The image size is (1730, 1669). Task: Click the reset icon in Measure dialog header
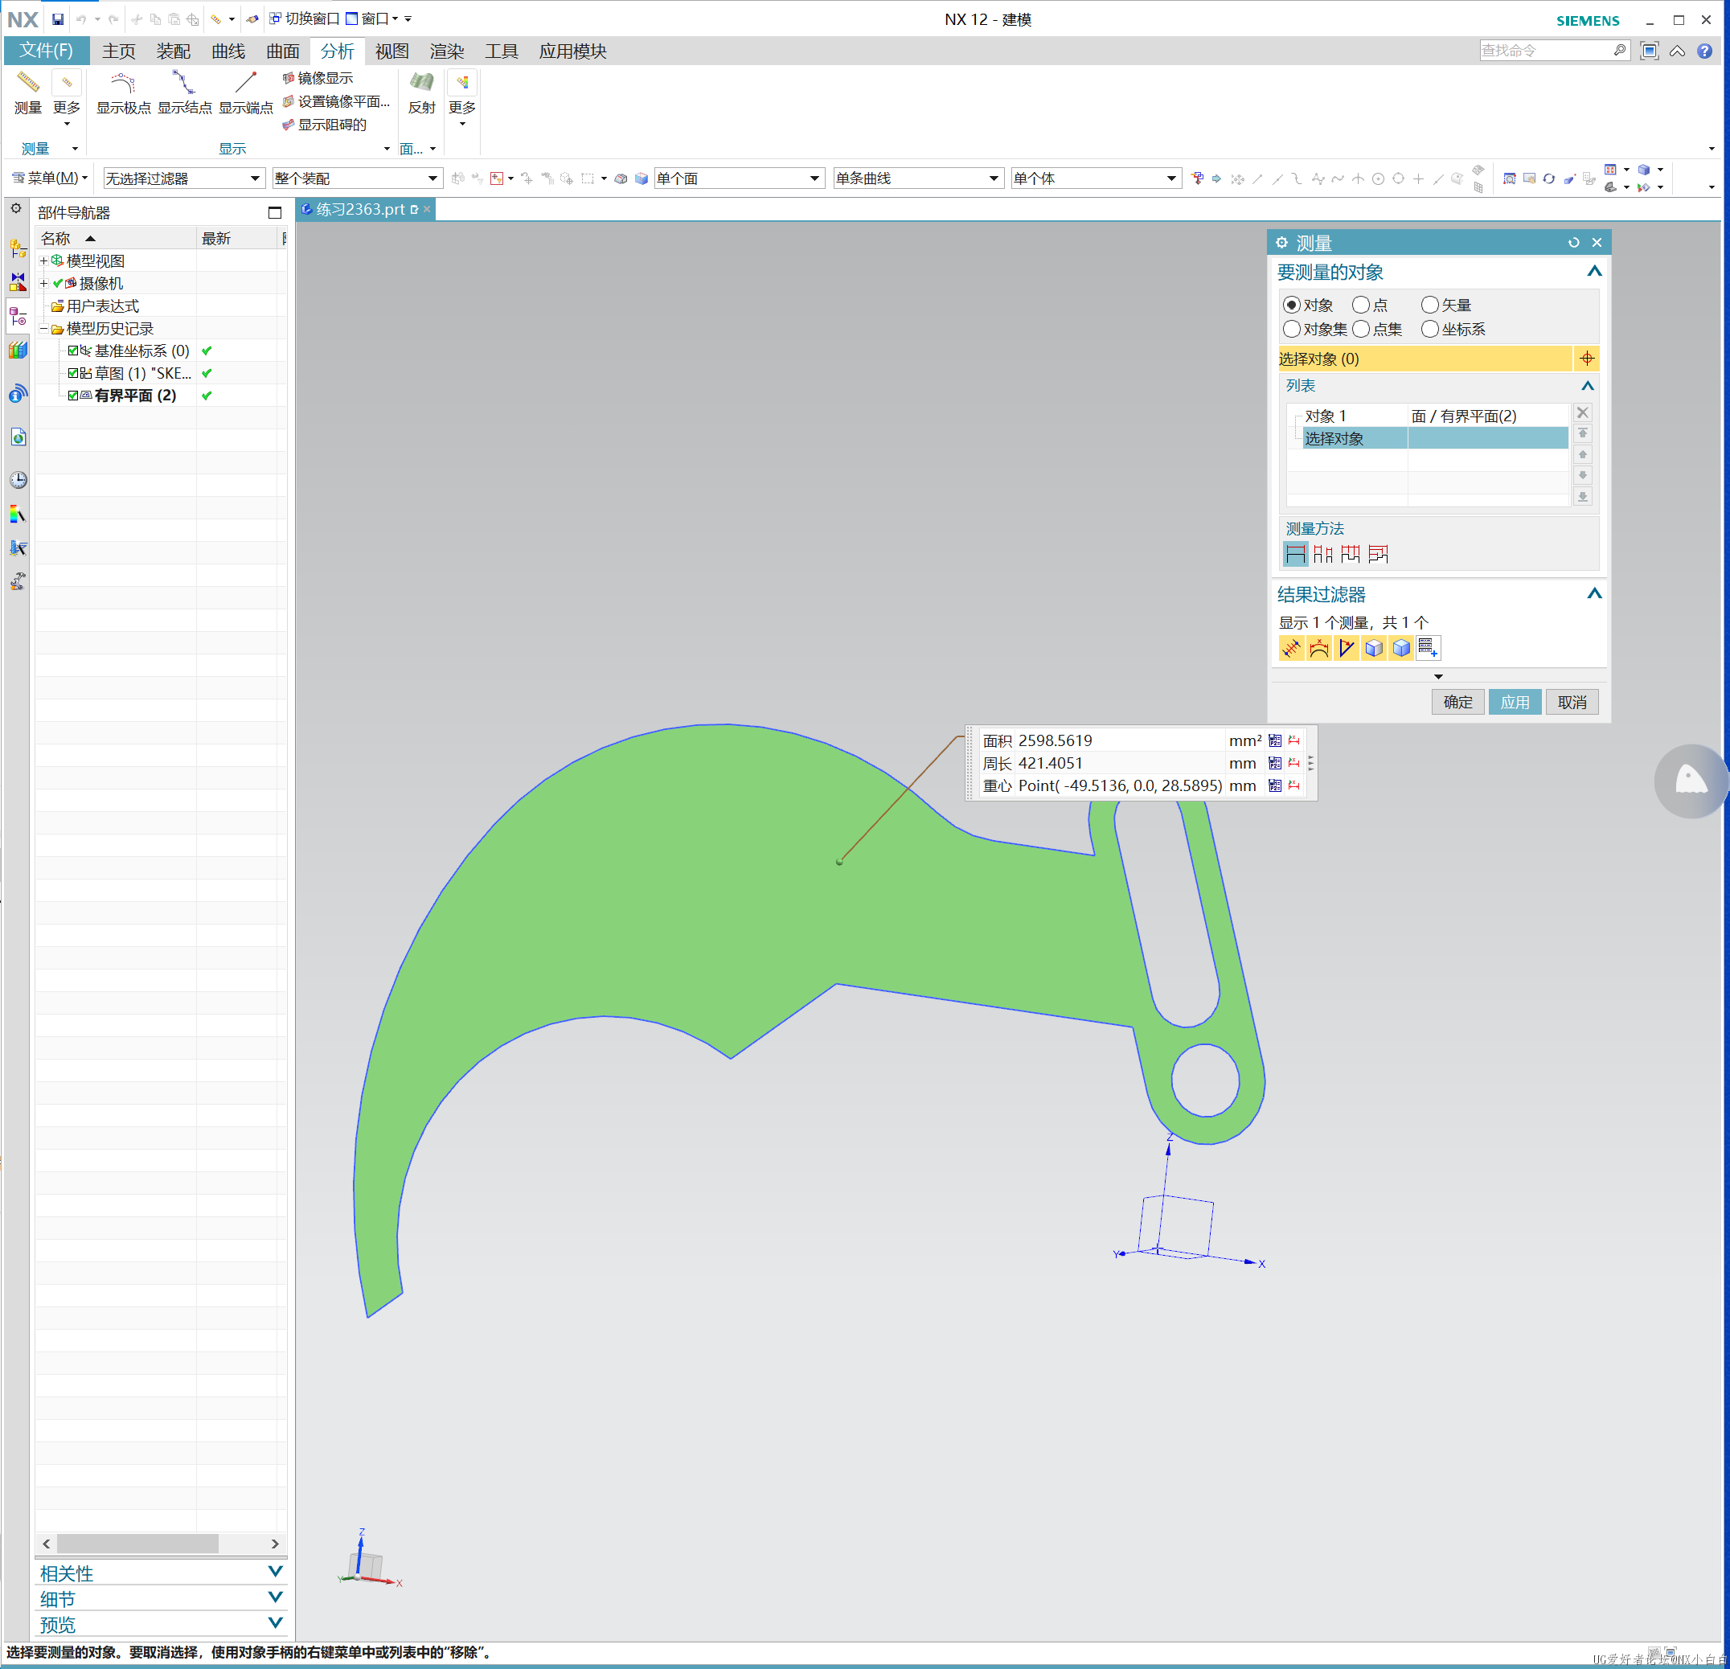pyautogui.click(x=1573, y=243)
